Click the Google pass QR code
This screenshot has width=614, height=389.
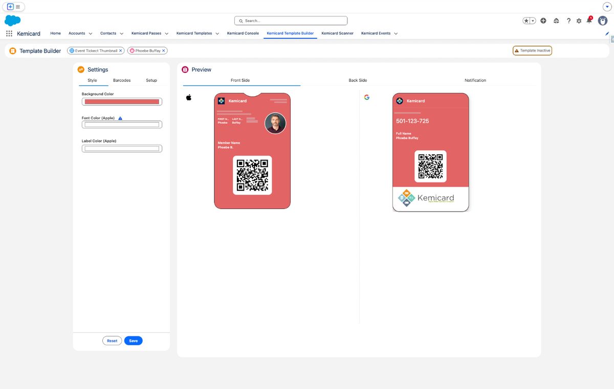pyautogui.click(x=430, y=166)
